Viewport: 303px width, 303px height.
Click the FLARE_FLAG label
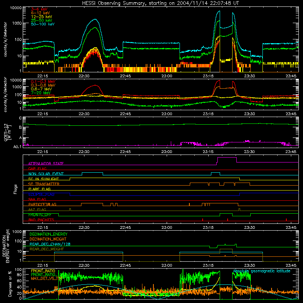[39, 189]
